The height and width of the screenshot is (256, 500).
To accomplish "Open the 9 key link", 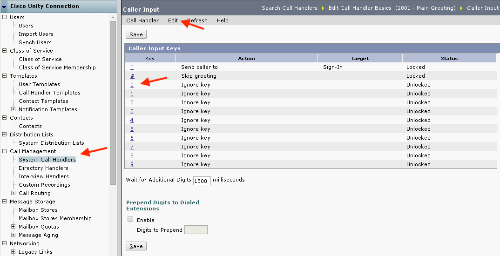I will point(132,164).
